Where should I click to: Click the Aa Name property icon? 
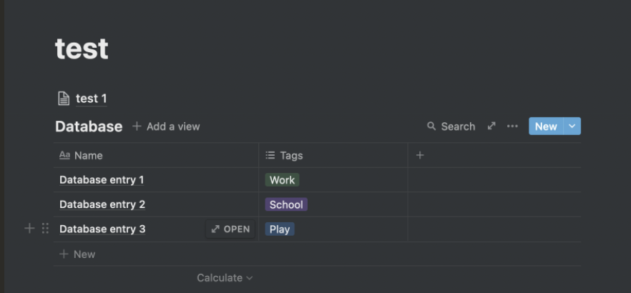click(64, 155)
